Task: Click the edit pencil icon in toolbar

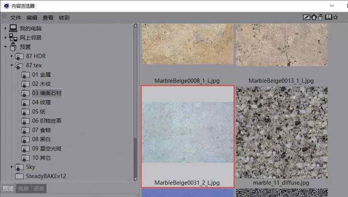Action: pyautogui.click(x=307, y=17)
